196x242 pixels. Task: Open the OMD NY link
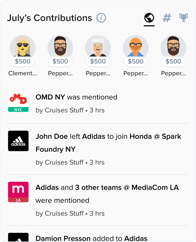point(50,97)
